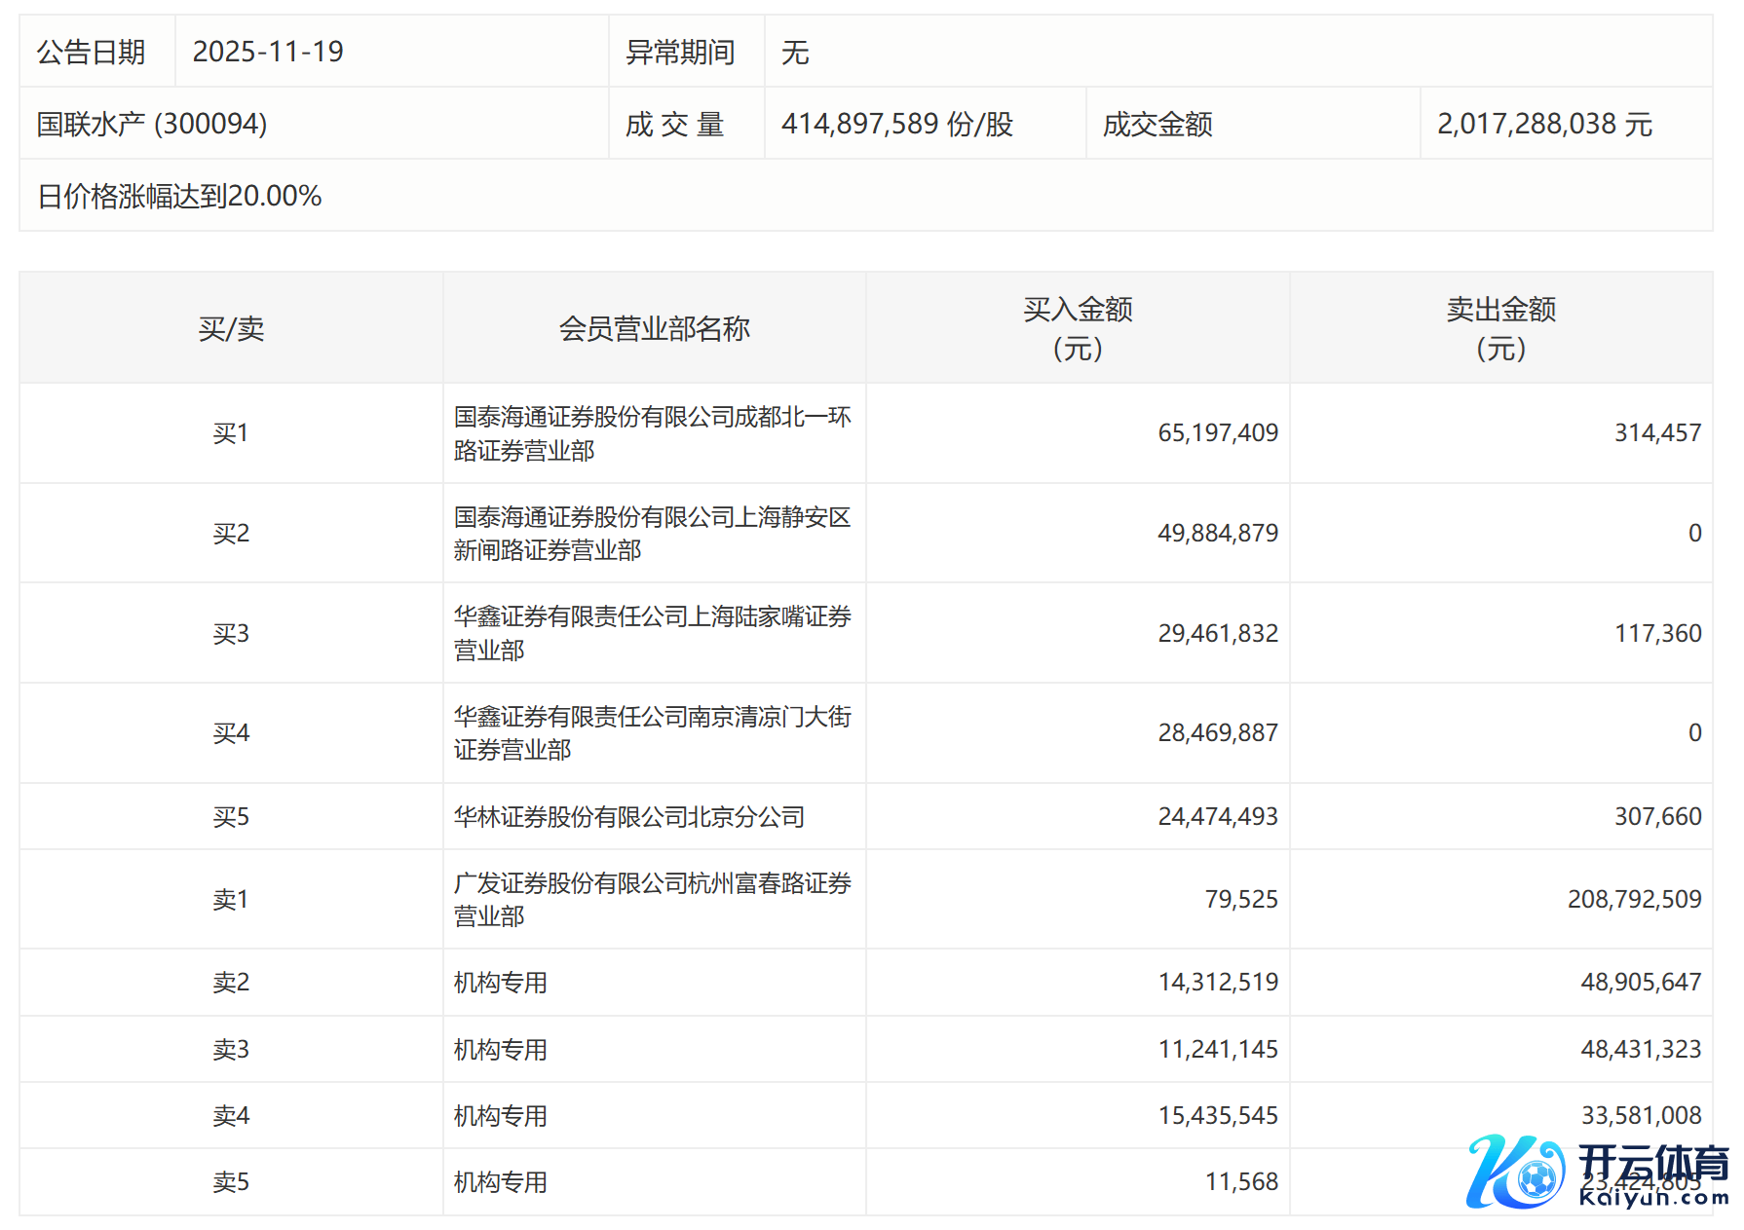Select the sell amount 208,792,509
This screenshot has height=1230, width=1744.
[1634, 900]
